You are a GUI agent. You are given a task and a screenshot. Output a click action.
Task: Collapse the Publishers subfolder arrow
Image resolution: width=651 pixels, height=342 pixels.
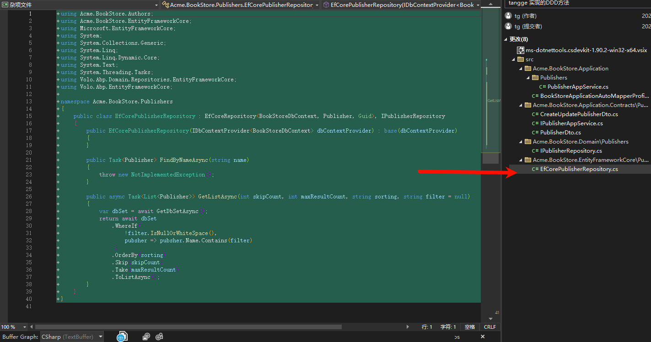tap(528, 78)
